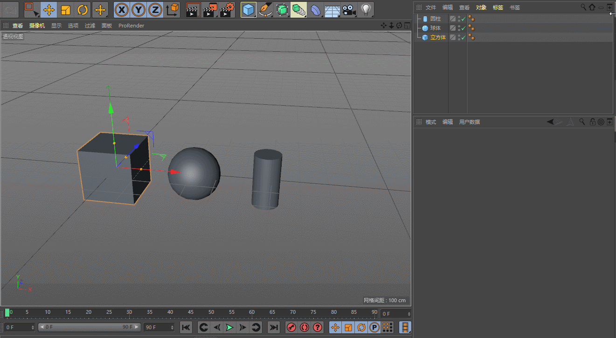
Task: Click the timeline range slider bar
Action: point(89,327)
